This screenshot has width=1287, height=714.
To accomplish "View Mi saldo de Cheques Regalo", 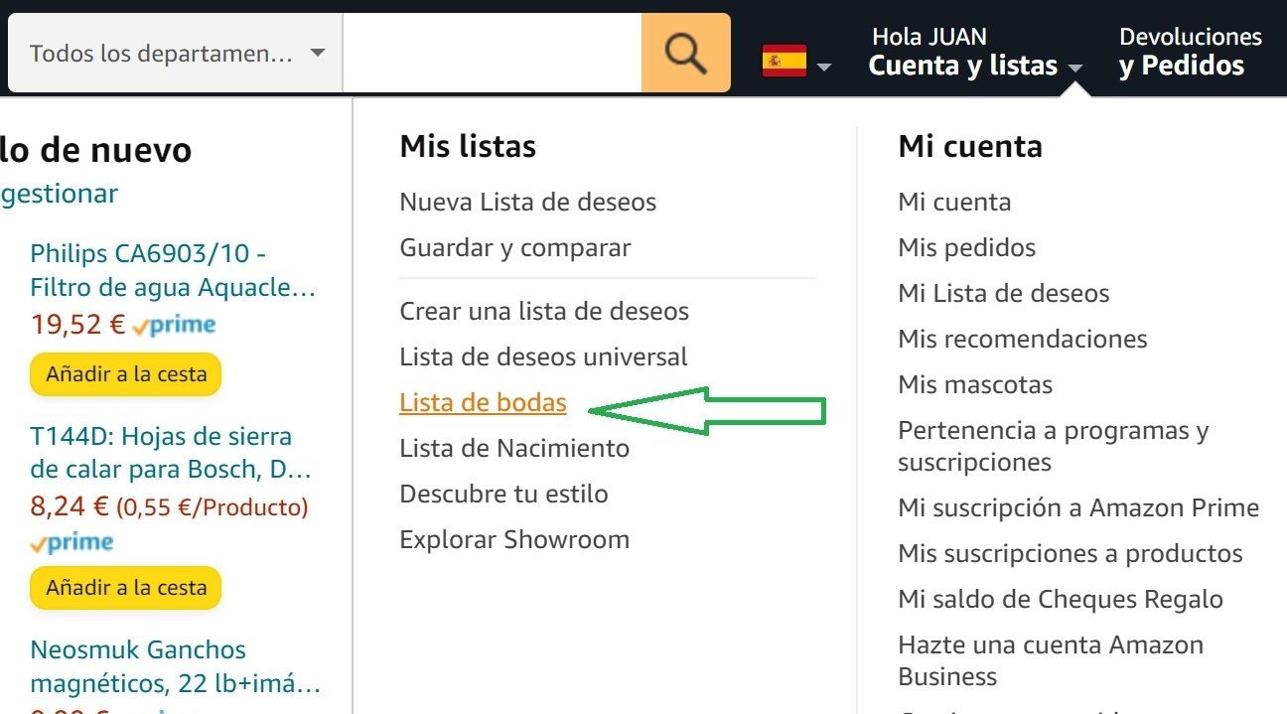I will [x=1061, y=599].
